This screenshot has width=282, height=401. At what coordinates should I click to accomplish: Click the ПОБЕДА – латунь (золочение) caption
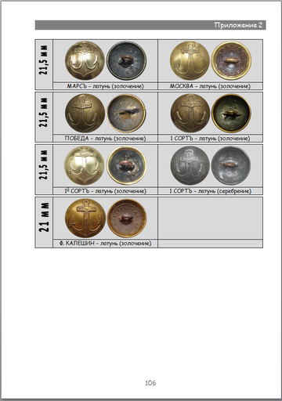tap(106, 139)
